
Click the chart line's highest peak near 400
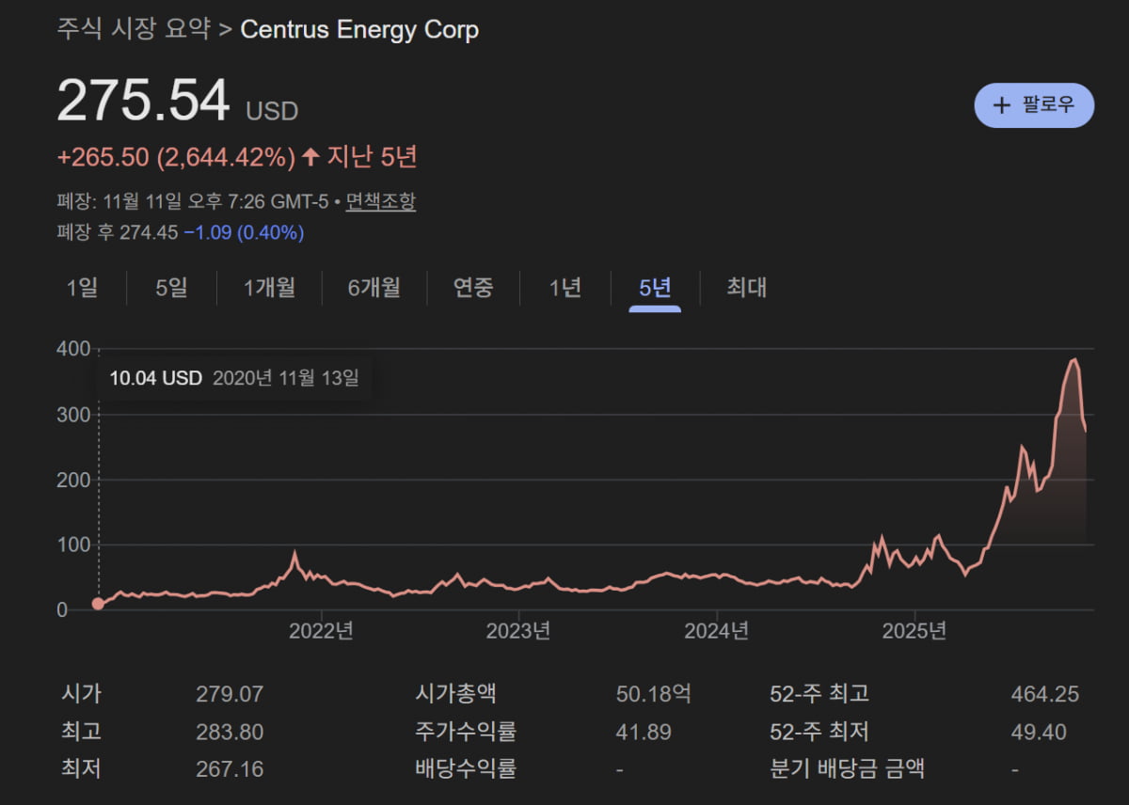1073,359
